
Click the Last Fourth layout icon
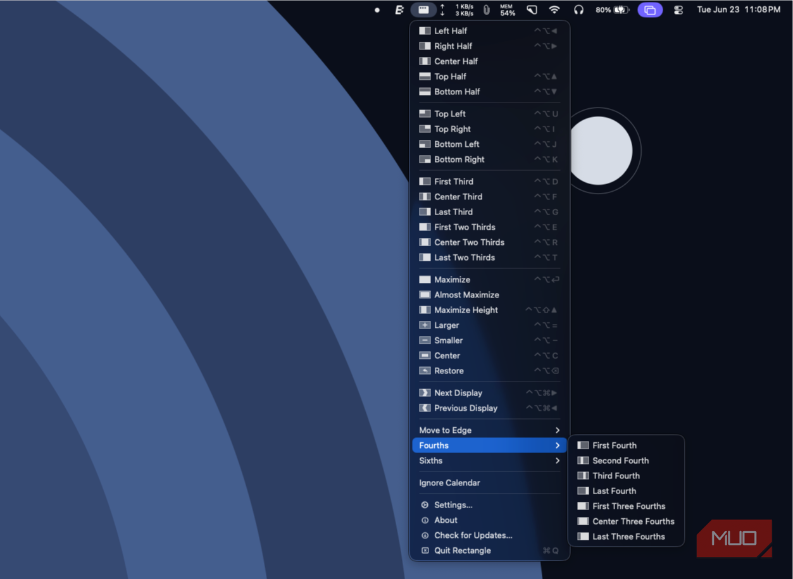click(x=583, y=491)
